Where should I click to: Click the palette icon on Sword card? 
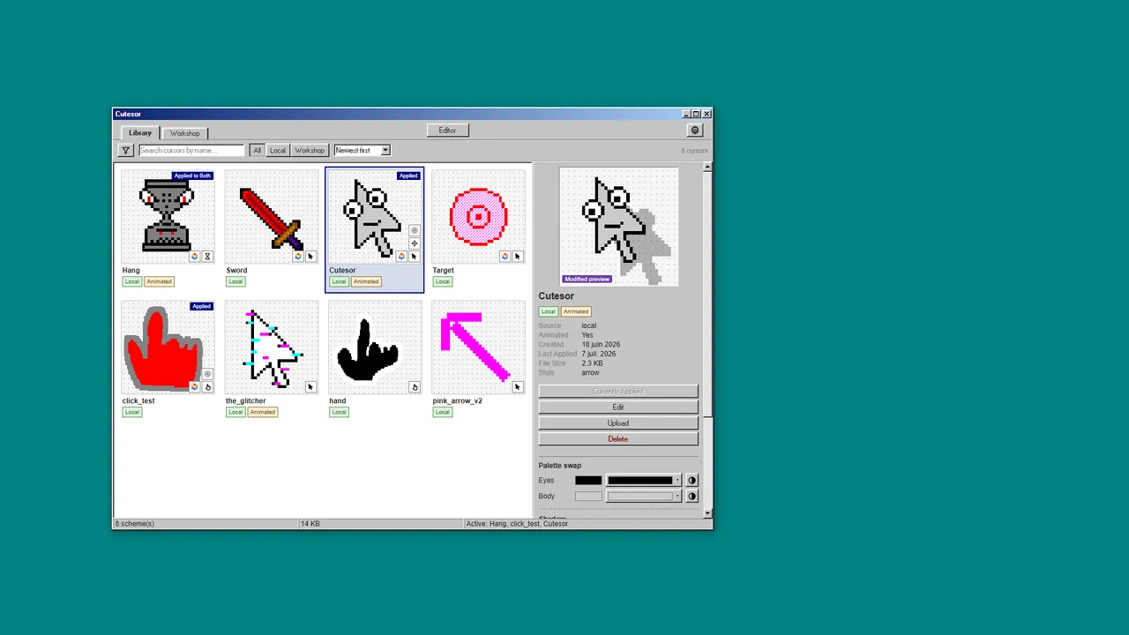[298, 257]
